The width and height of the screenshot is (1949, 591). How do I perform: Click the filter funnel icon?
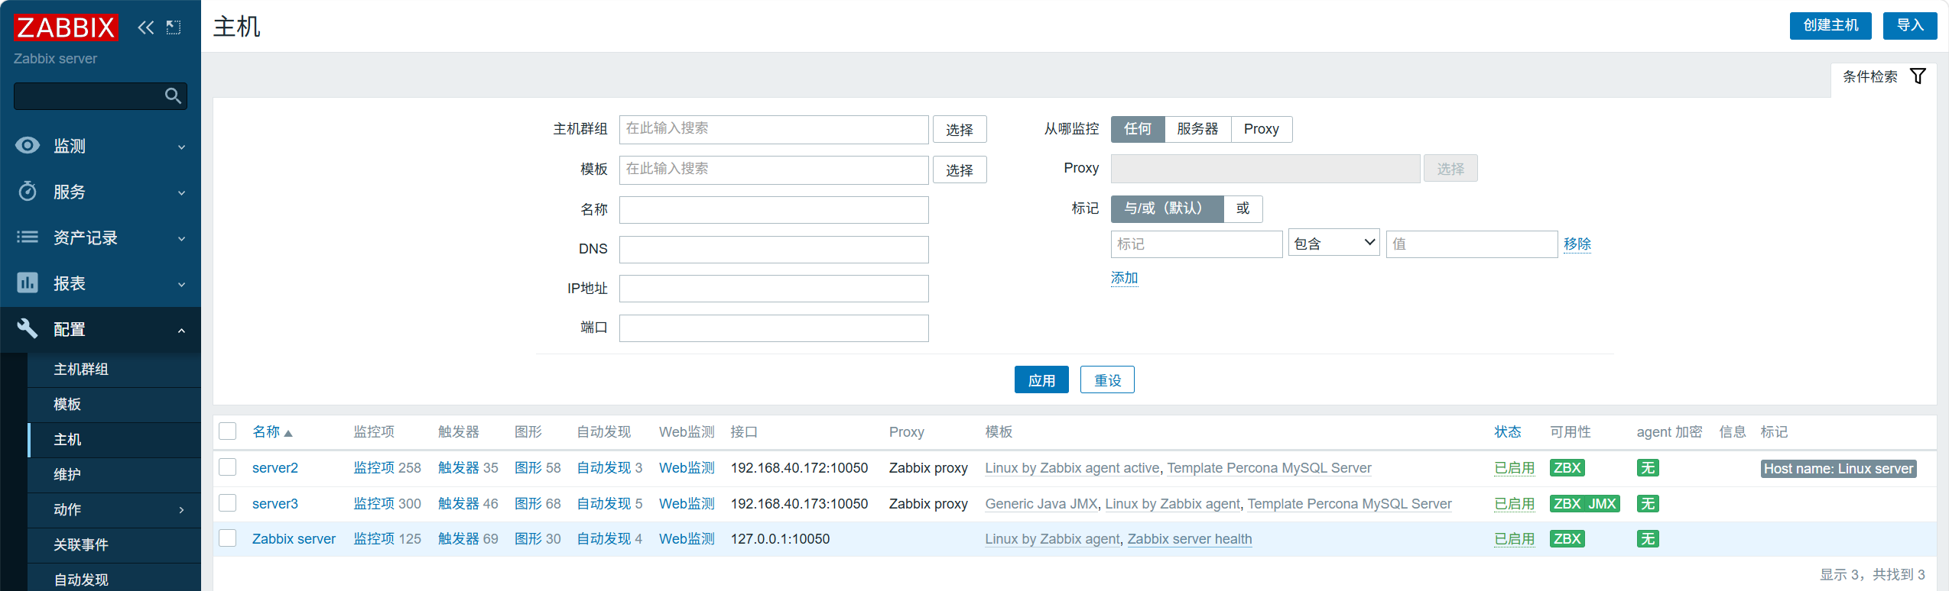[x=1918, y=76]
